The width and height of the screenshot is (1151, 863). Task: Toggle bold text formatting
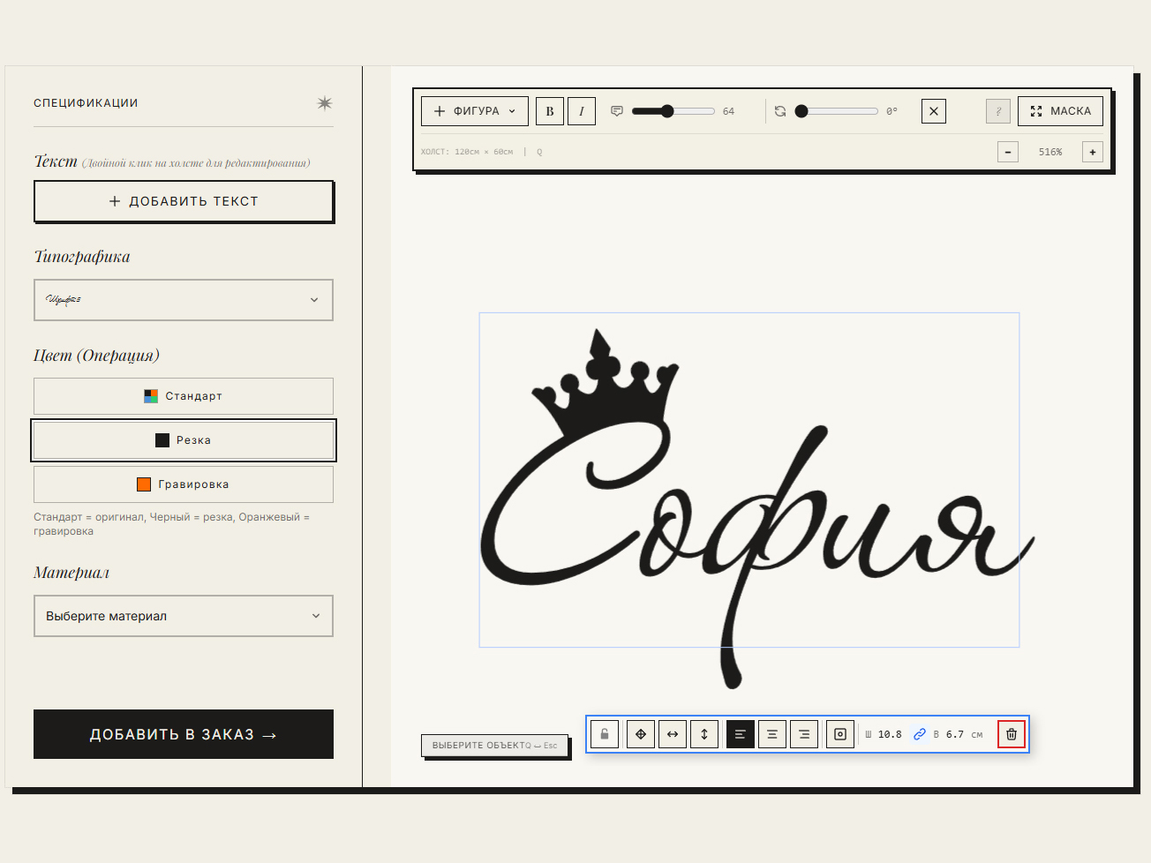coord(550,111)
